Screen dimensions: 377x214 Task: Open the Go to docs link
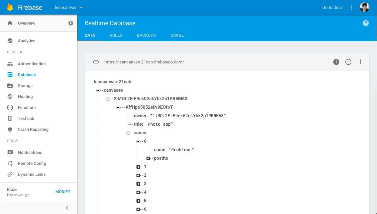(332, 7)
